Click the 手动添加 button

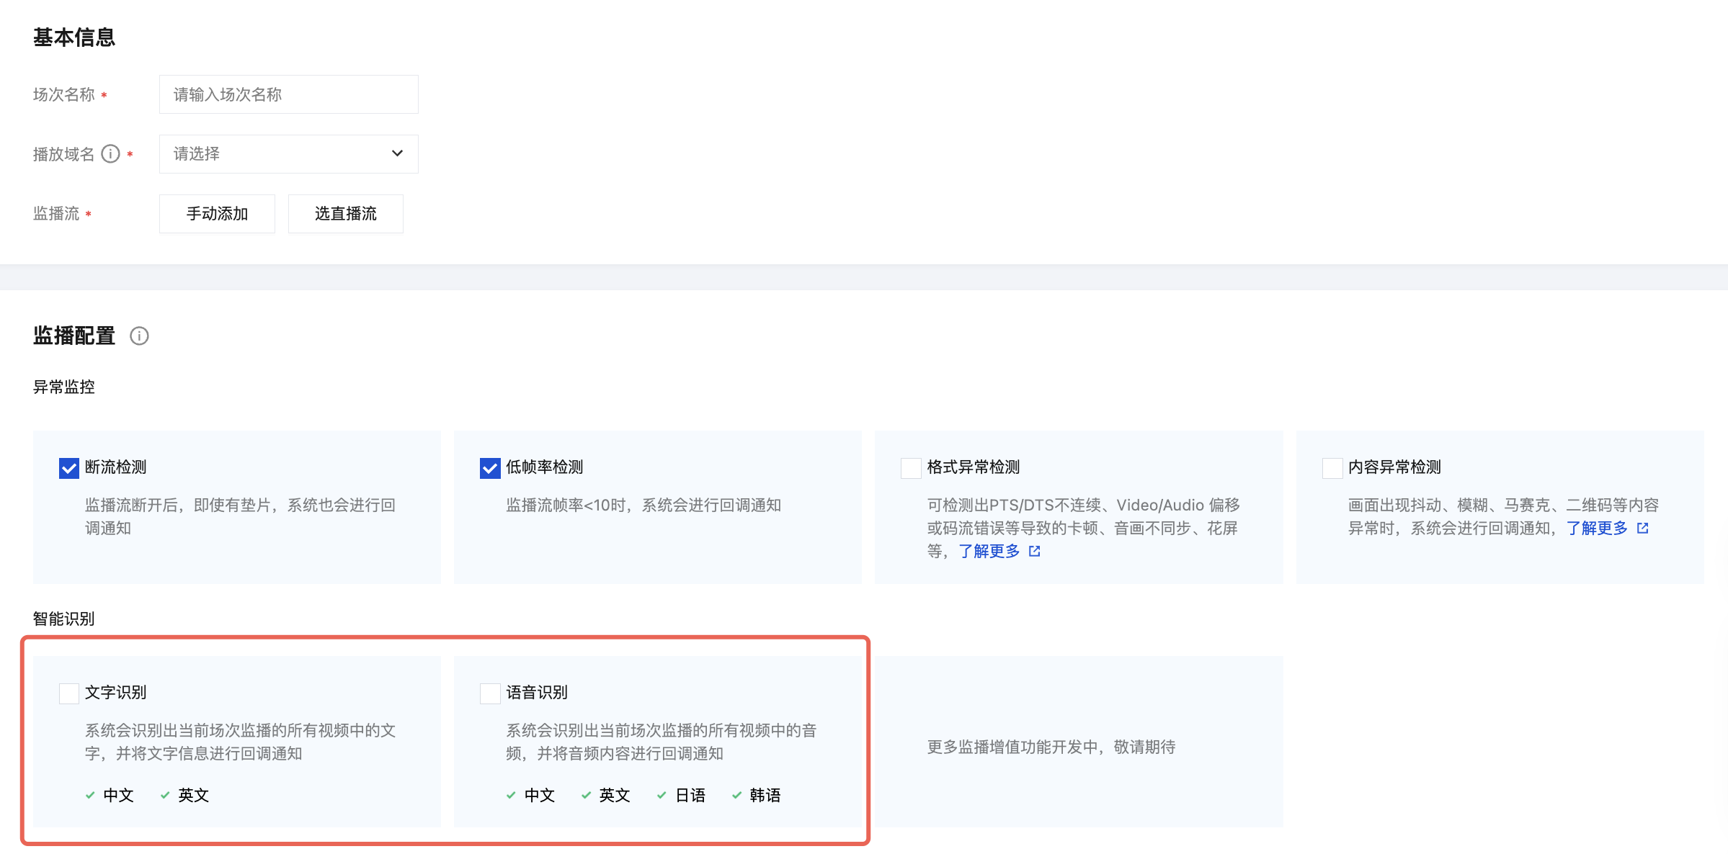pyautogui.click(x=217, y=214)
